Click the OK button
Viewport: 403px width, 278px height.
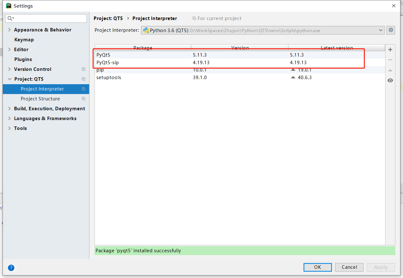coord(317,267)
